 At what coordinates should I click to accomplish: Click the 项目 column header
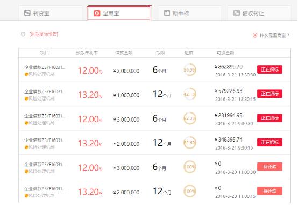45,53
